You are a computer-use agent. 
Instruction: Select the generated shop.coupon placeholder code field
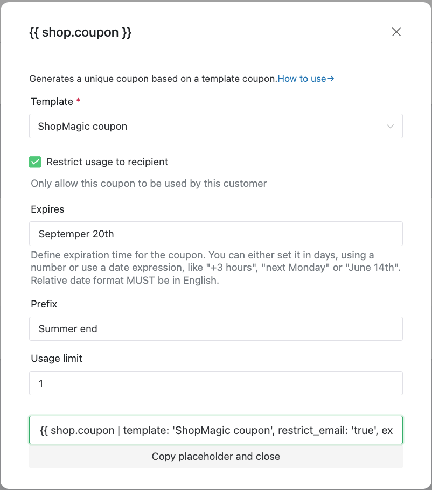tap(215, 430)
